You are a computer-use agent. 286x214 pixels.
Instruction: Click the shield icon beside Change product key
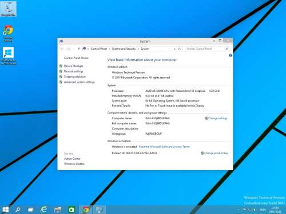[x=202, y=153]
